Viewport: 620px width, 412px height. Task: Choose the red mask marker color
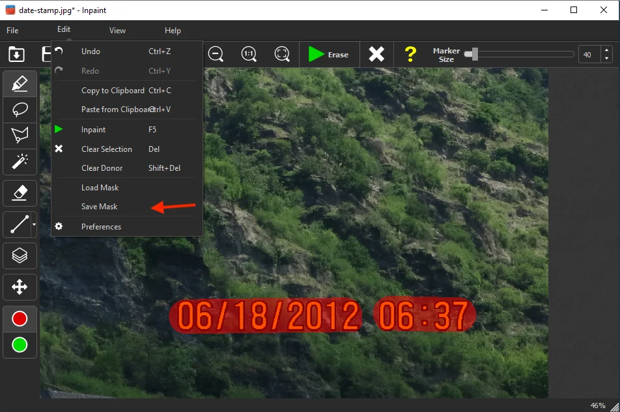tap(20, 319)
